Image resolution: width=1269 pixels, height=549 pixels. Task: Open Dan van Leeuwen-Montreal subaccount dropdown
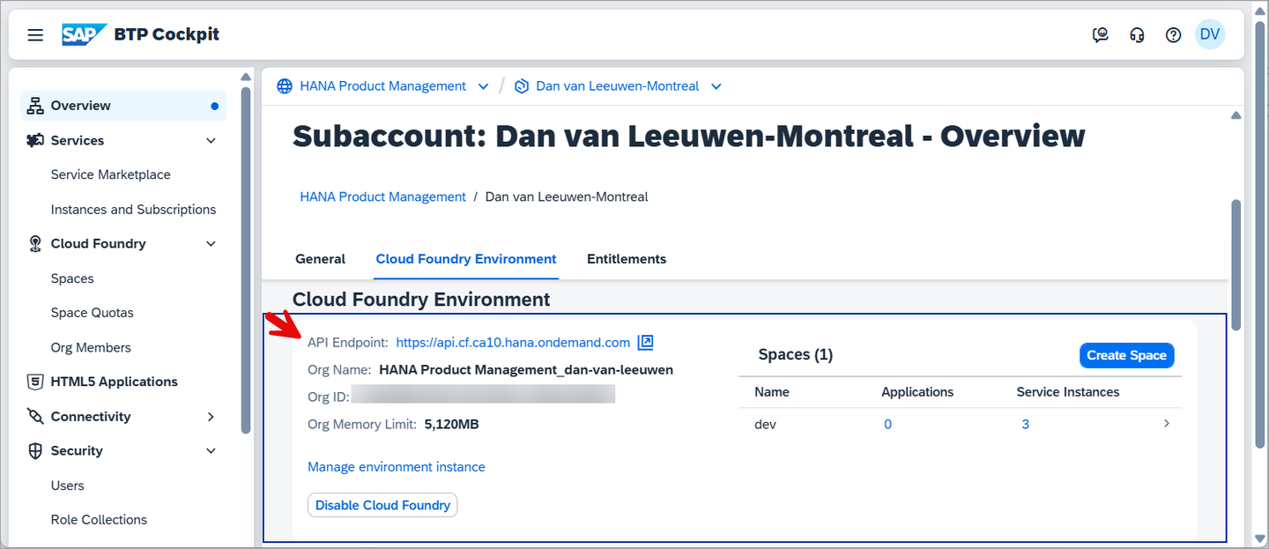click(x=716, y=86)
